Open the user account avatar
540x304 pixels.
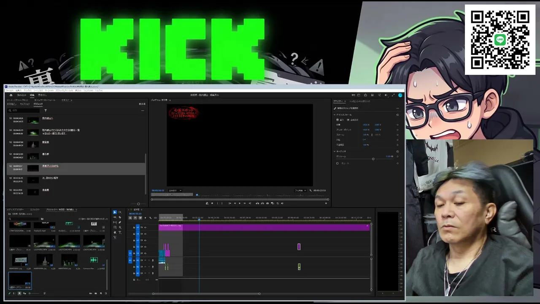[400, 95]
